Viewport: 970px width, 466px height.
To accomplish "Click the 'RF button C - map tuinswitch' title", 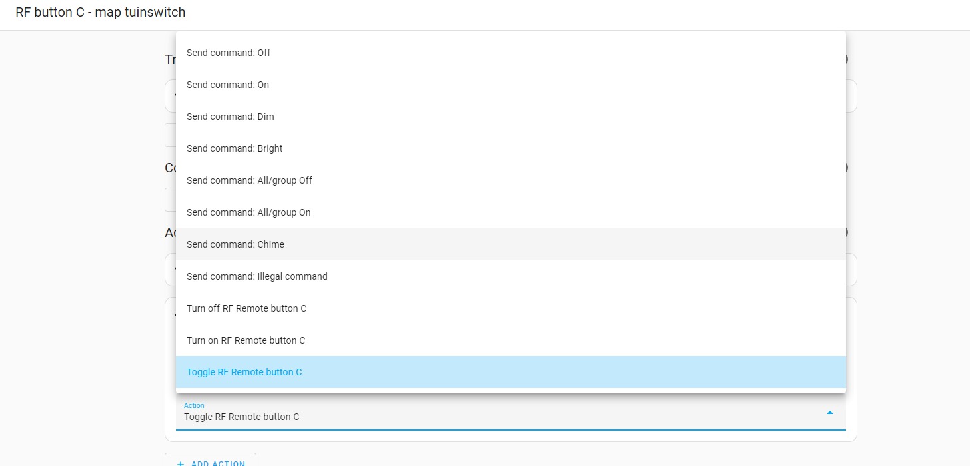I will point(101,13).
